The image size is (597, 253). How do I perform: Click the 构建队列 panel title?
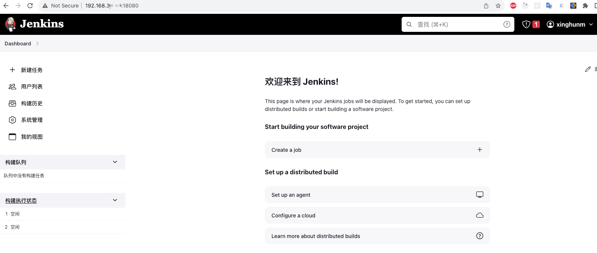point(16,162)
